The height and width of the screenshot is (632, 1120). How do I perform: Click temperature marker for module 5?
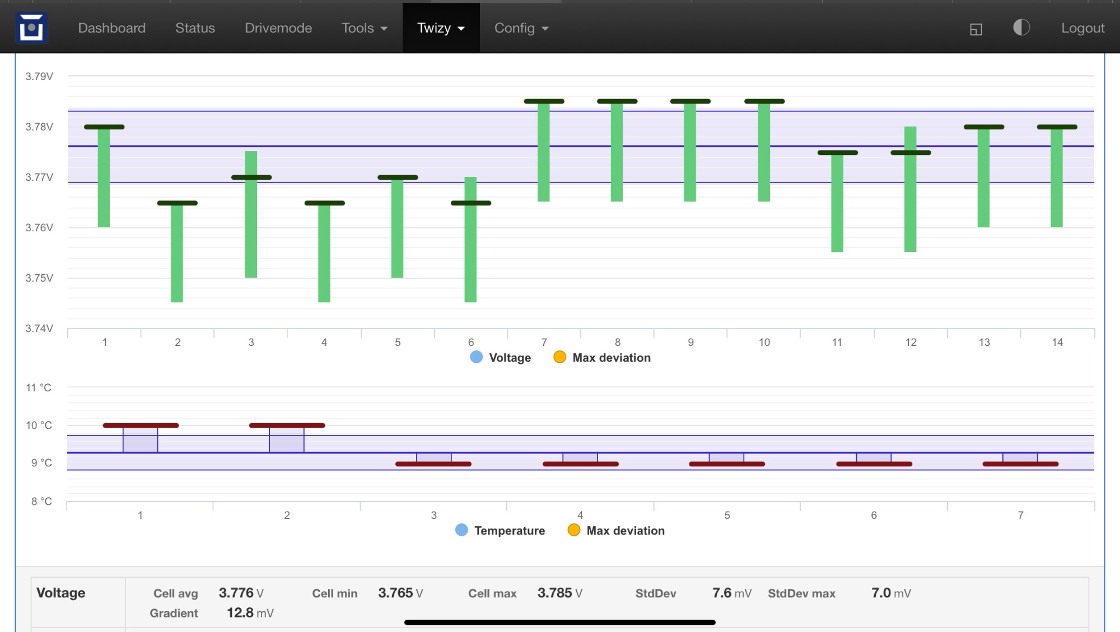[726, 464]
